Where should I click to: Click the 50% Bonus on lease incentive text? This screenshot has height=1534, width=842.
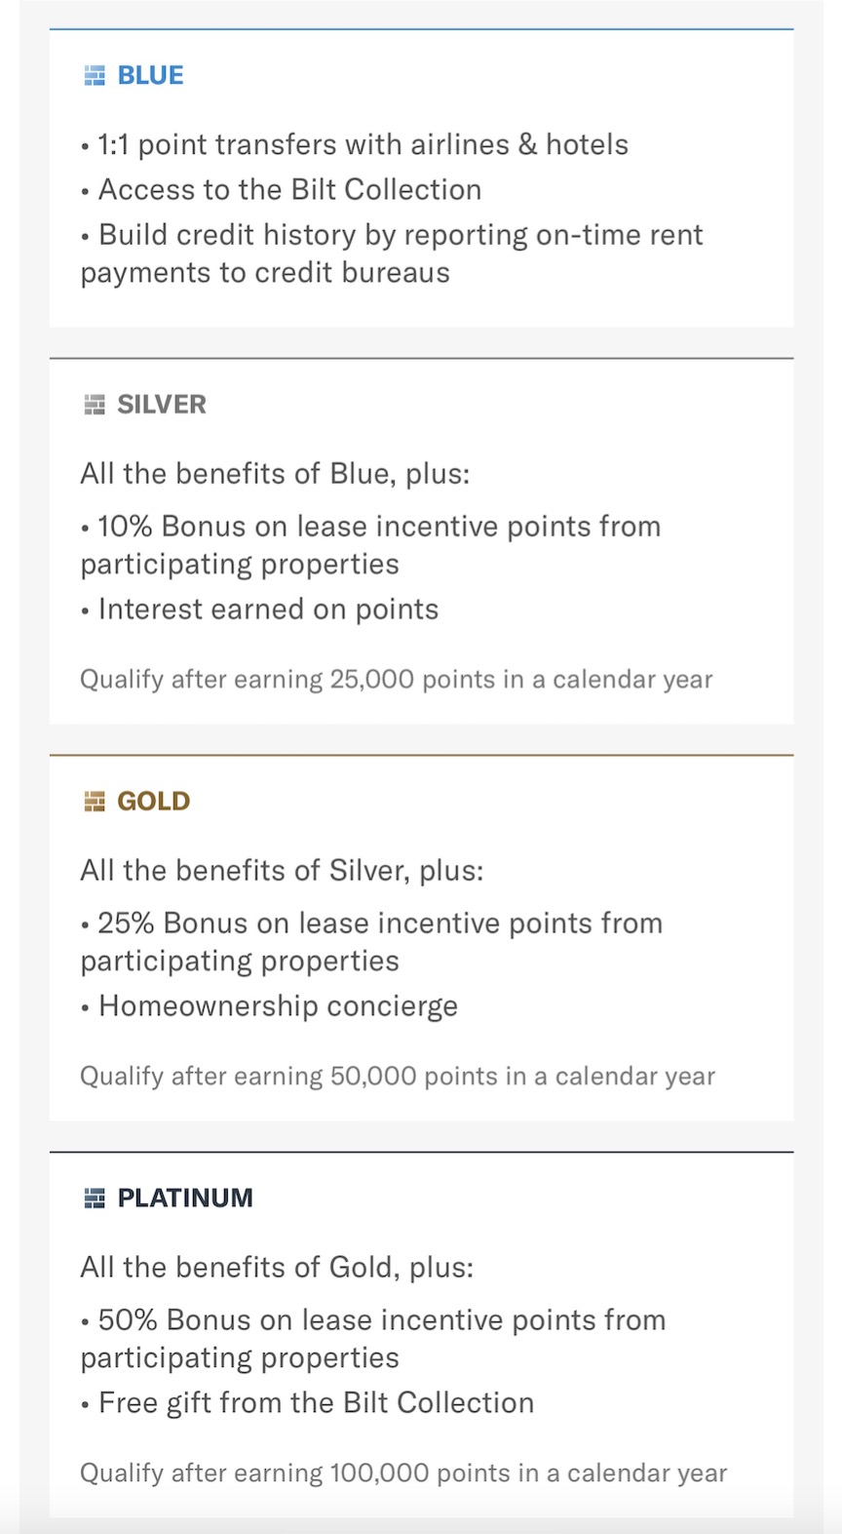point(373,1339)
